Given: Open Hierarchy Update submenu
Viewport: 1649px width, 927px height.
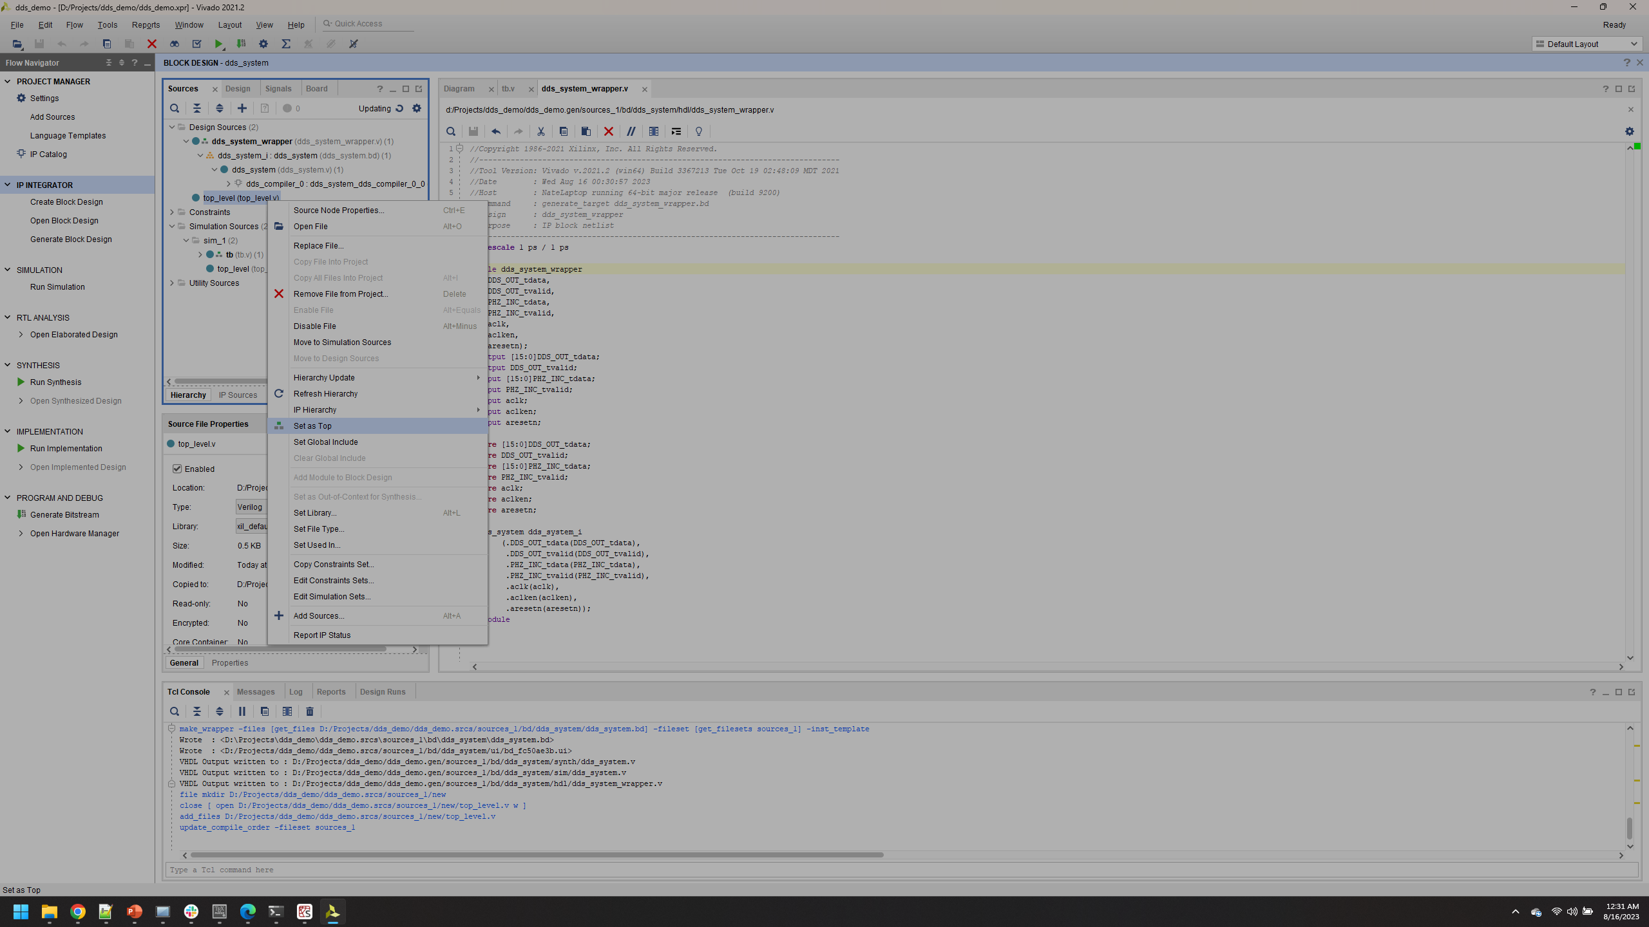Looking at the screenshot, I should tap(377, 378).
